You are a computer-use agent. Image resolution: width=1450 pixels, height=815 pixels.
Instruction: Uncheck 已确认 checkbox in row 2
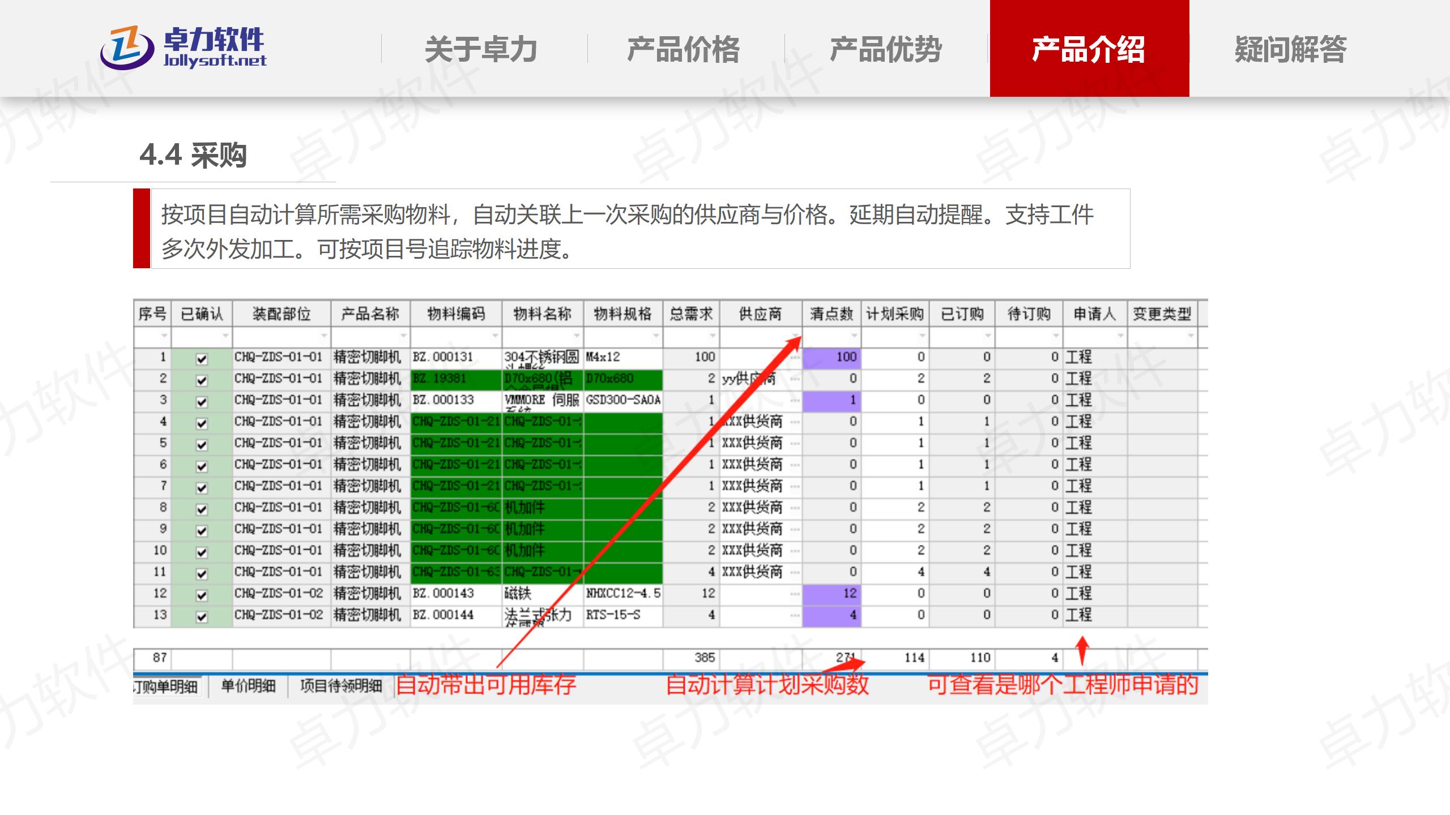coord(202,380)
